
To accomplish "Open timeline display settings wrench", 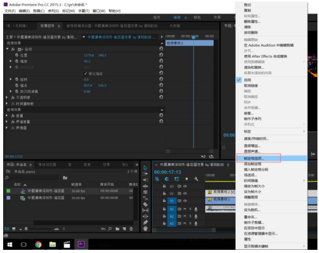I will tap(195, 180).
